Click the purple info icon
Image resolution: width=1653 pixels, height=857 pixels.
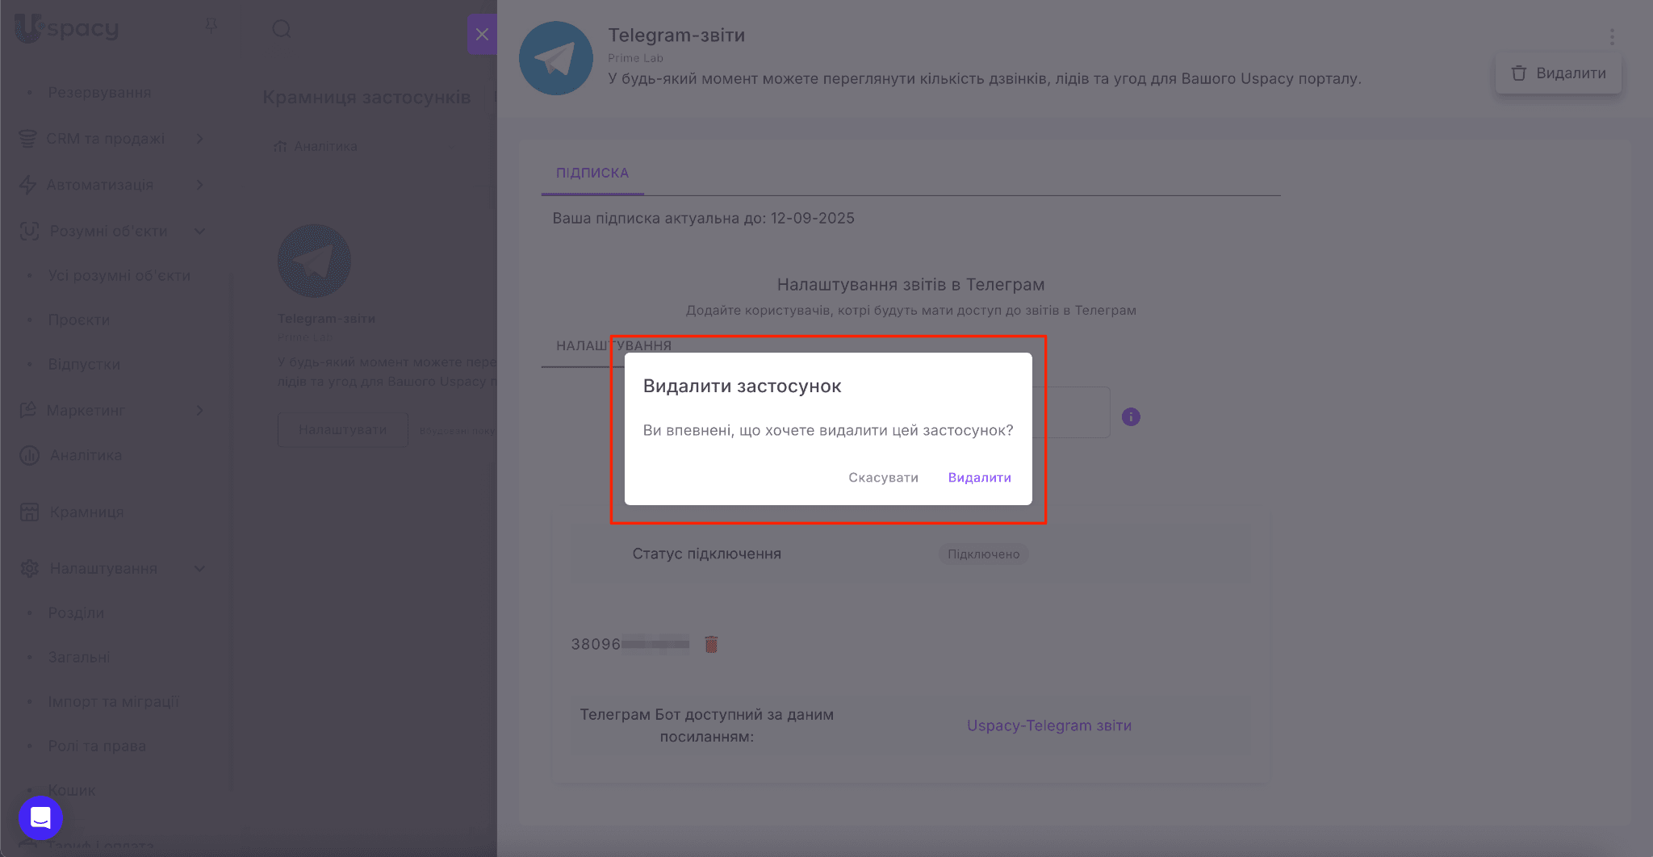[1131, 416]
